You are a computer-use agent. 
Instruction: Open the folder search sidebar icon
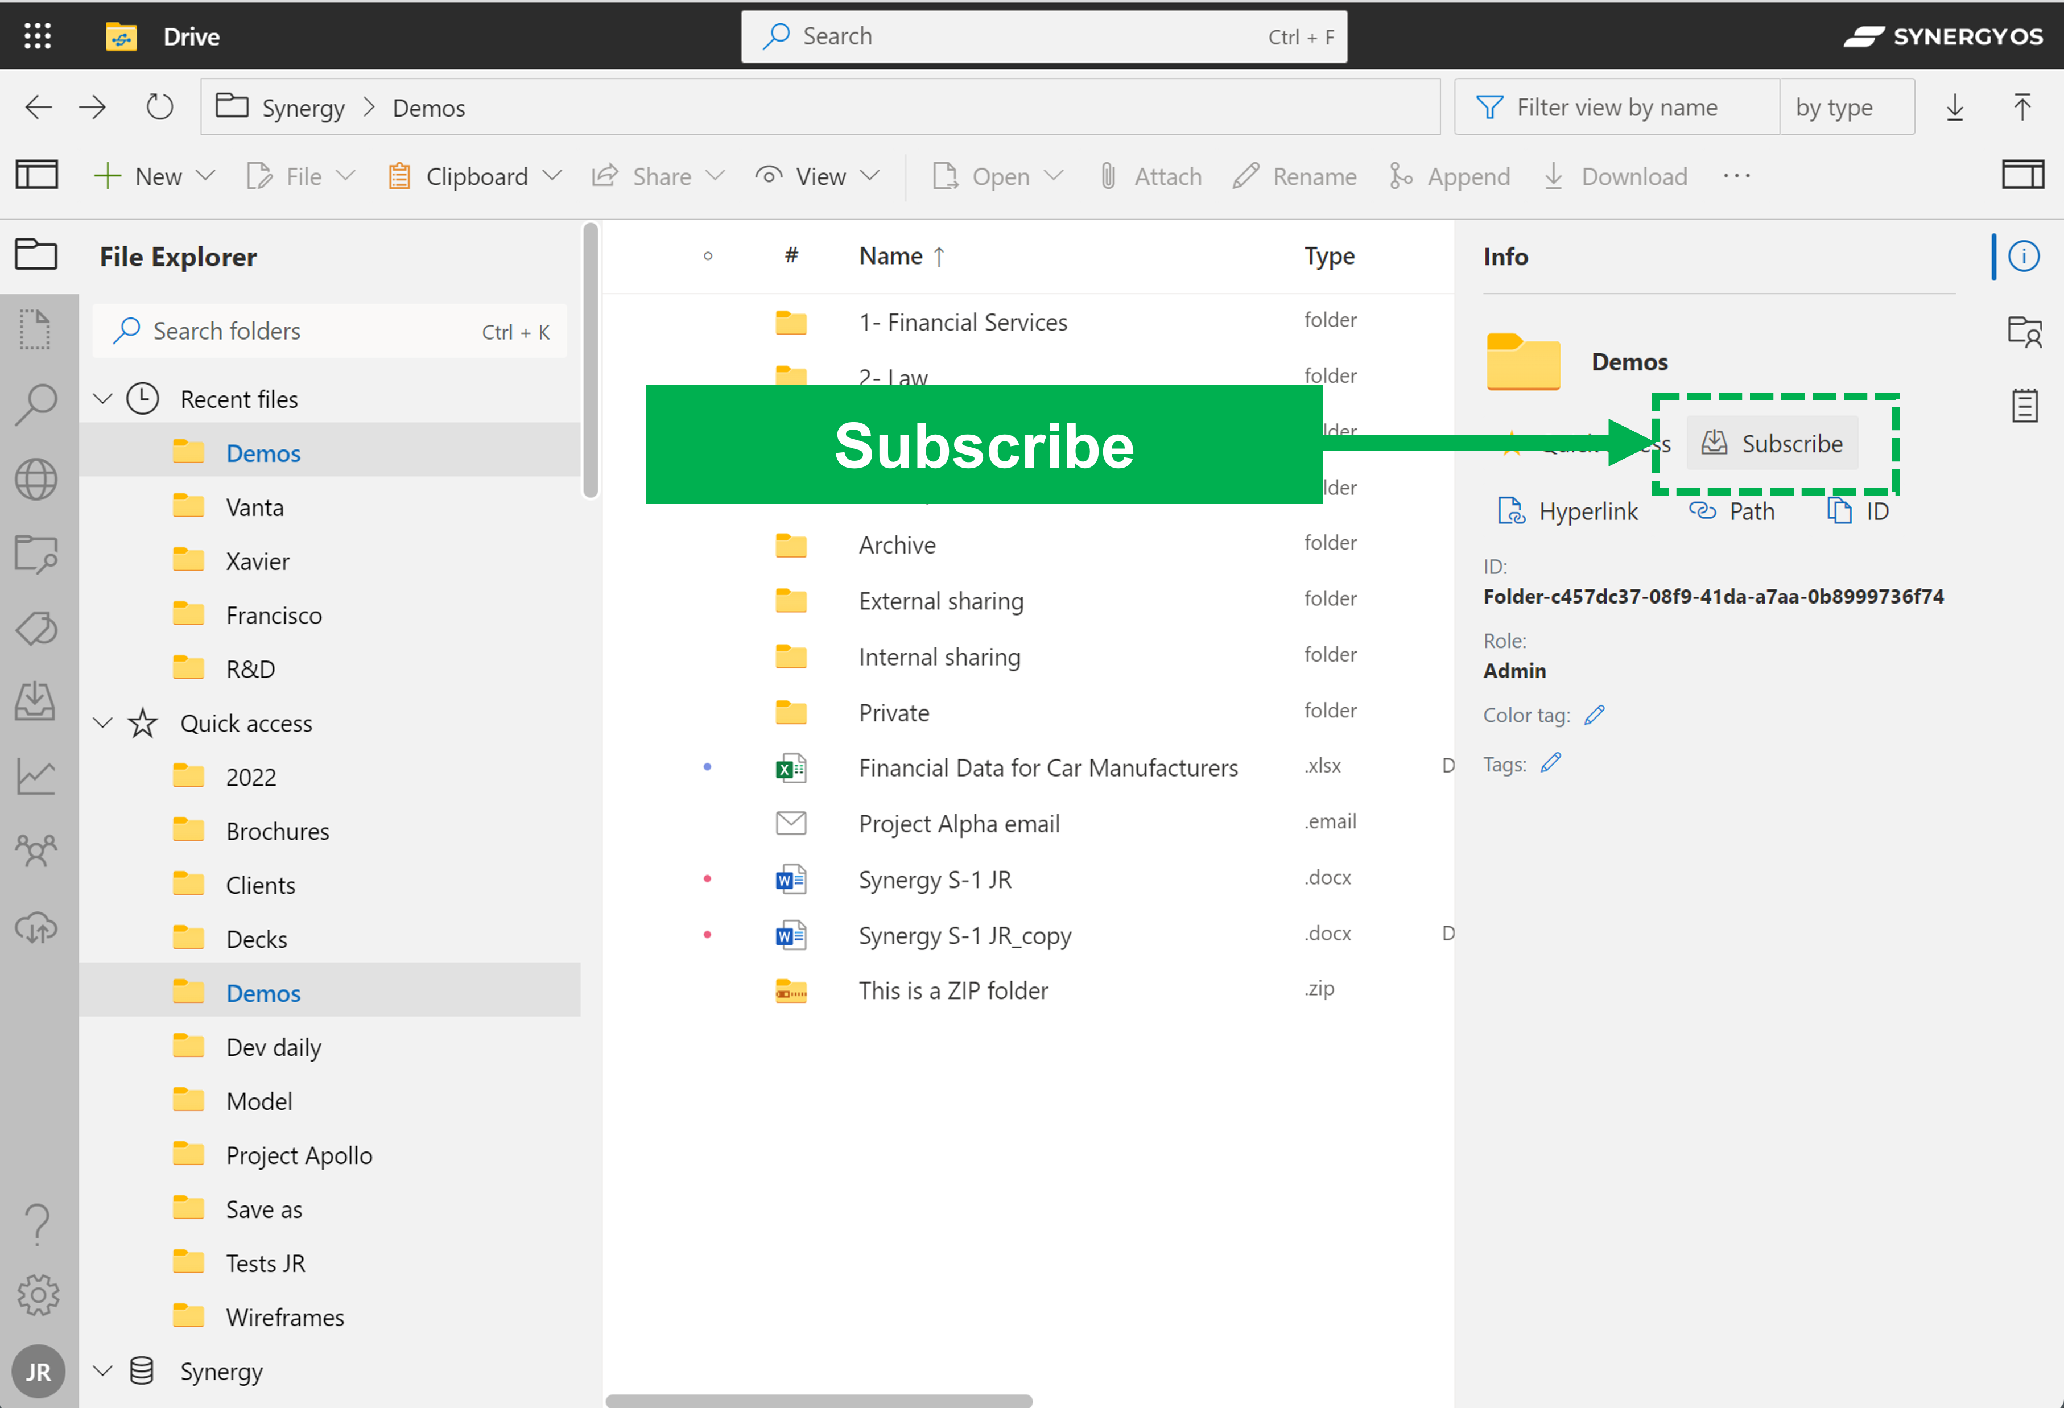[x=36, y=554]
